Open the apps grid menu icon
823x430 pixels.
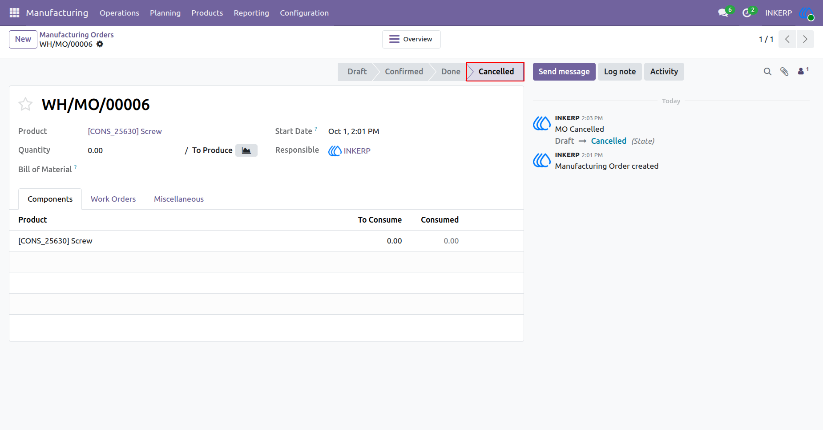pos(14,13)
